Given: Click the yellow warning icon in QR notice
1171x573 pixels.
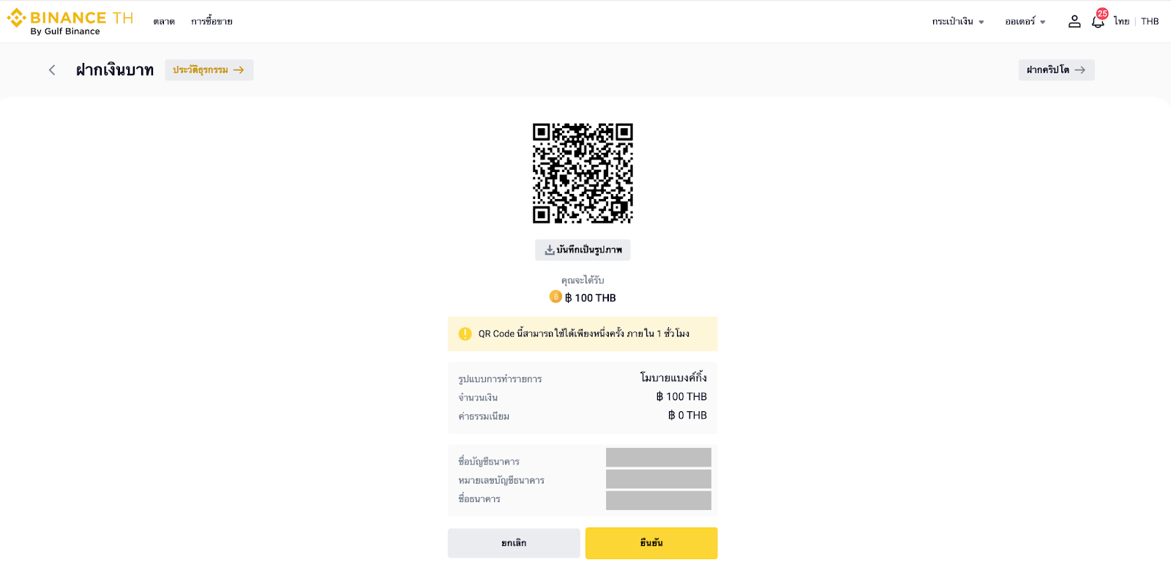Looking at the screenshot, I should click(x=465, y=334).
